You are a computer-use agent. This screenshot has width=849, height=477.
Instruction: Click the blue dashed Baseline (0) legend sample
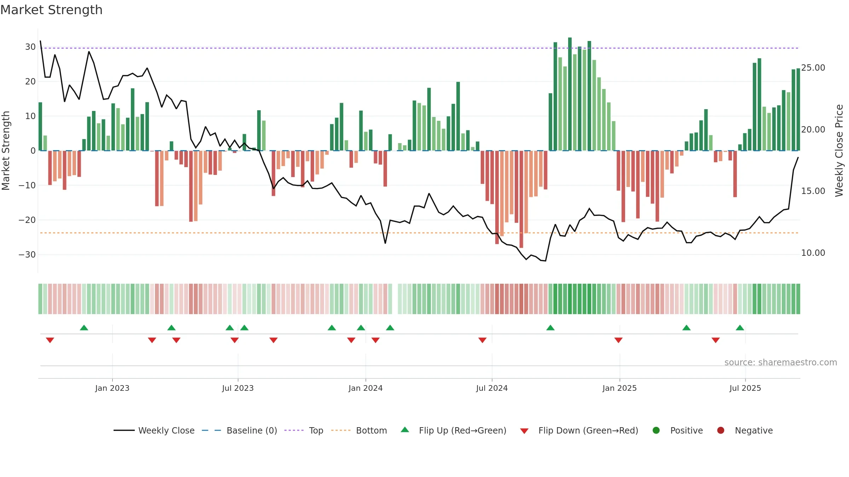[x=212, y=430]
